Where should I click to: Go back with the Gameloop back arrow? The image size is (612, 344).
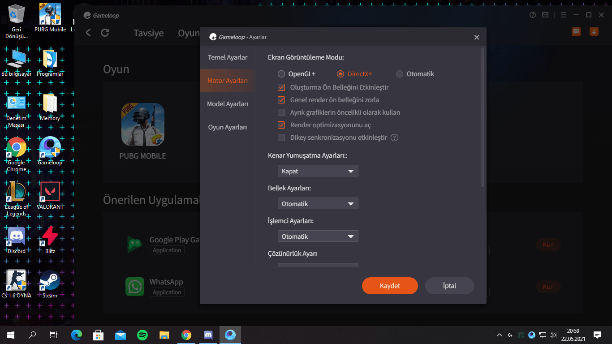[88, 33]
